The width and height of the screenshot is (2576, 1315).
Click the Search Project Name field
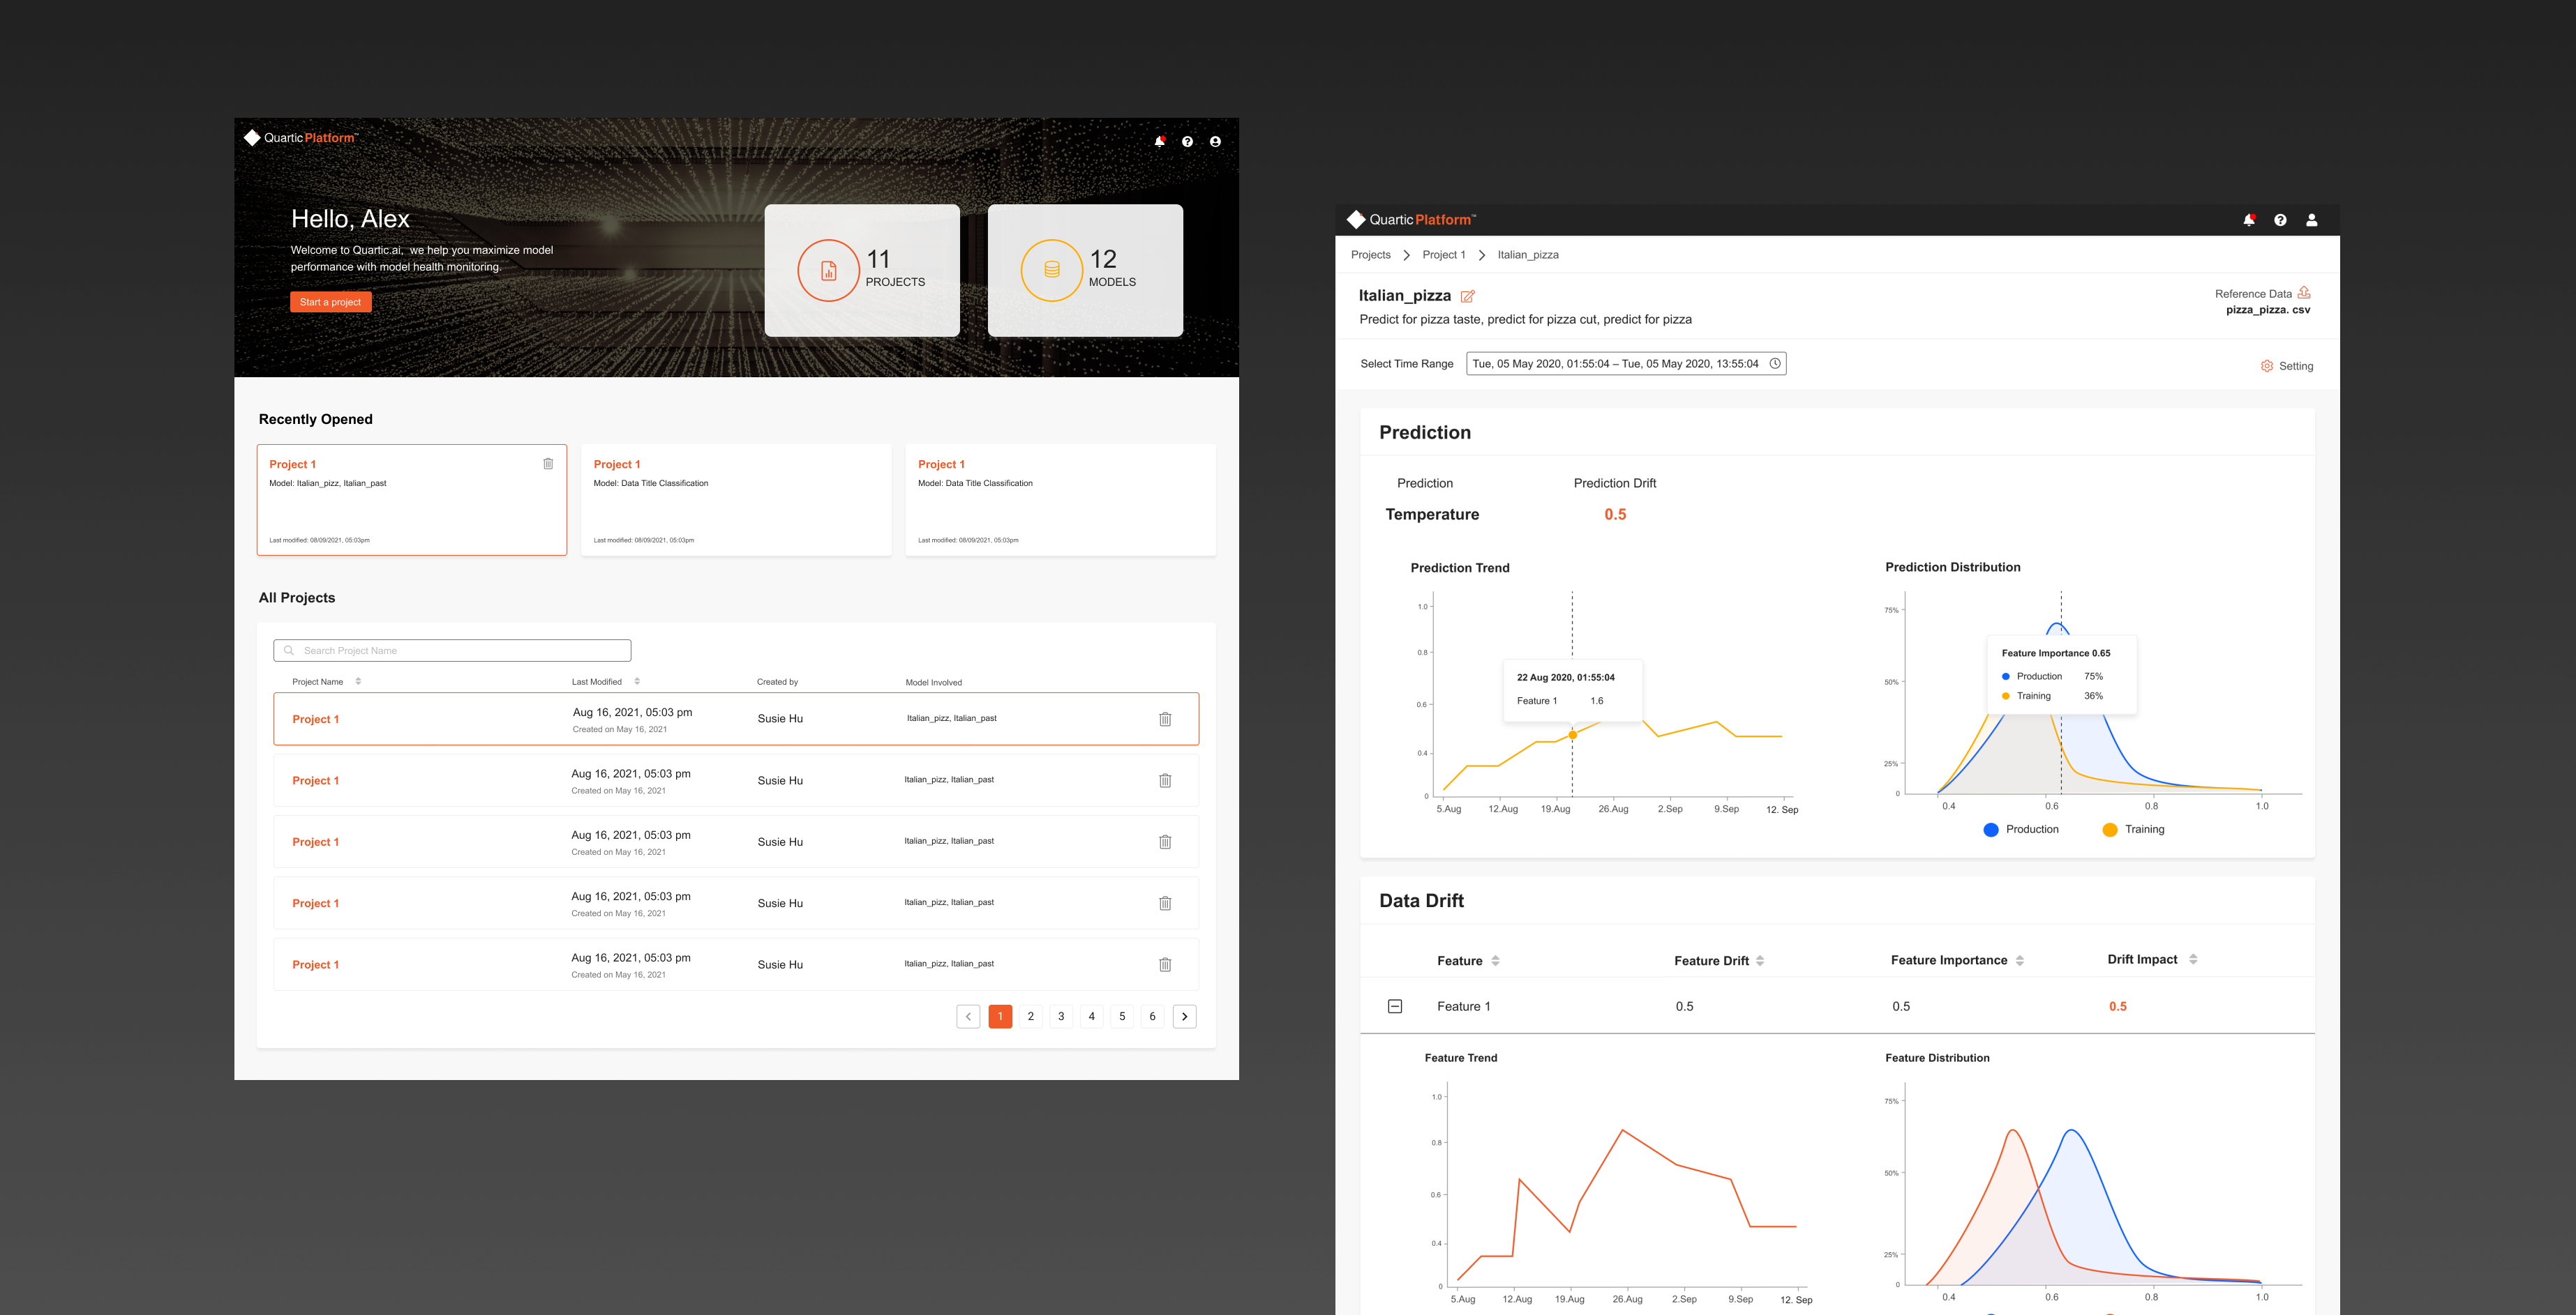452,651
